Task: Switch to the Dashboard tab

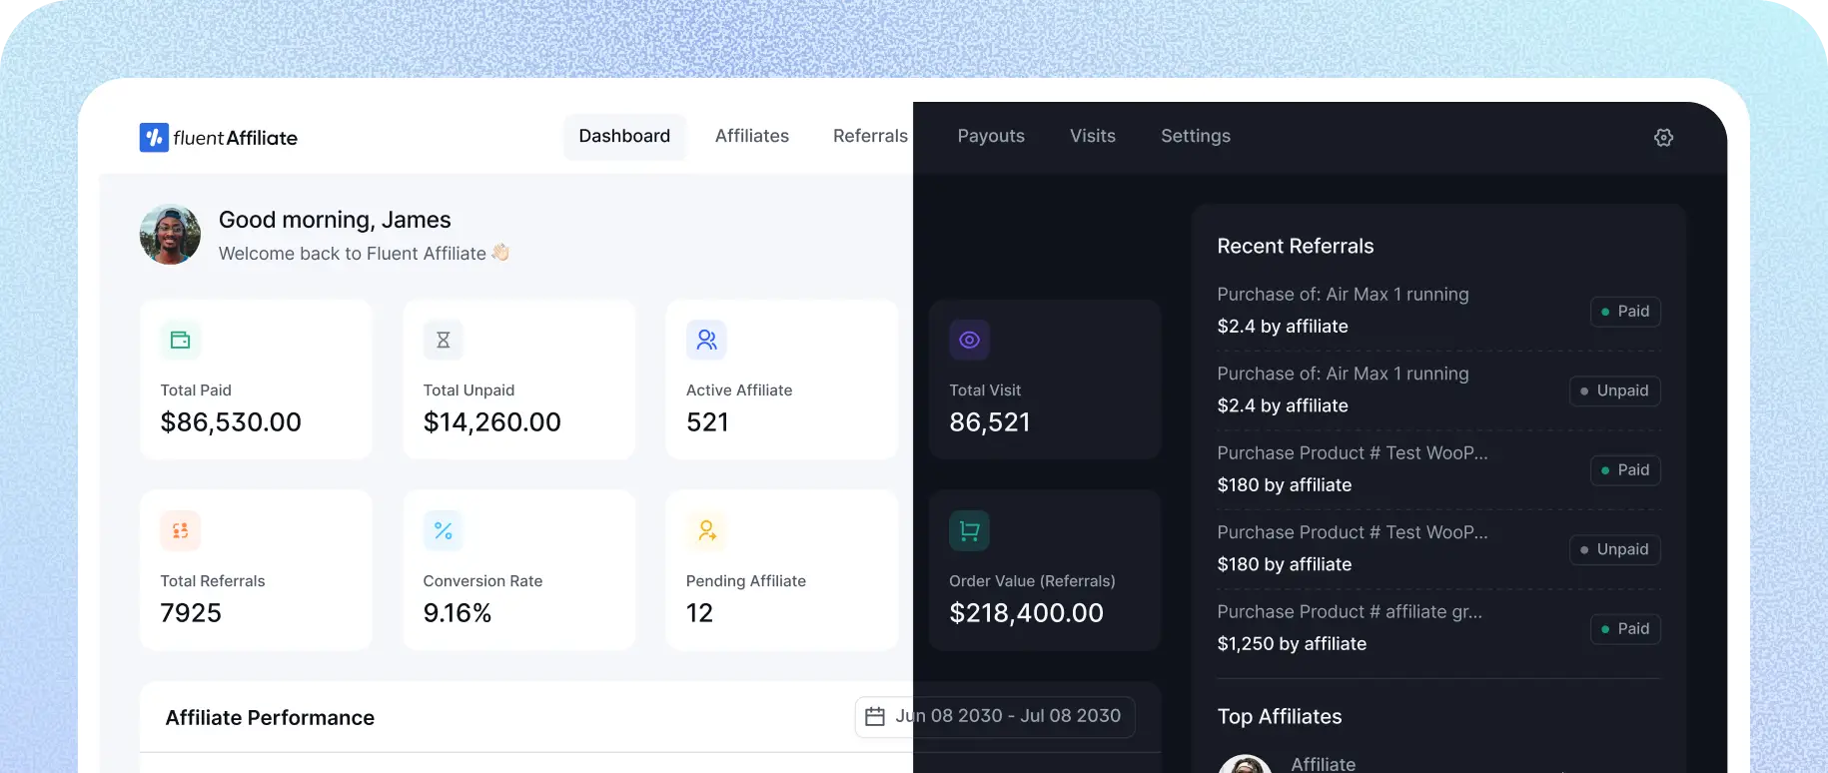Action: 624,137
